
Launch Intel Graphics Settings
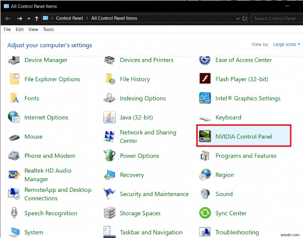(x=248, y=98)
